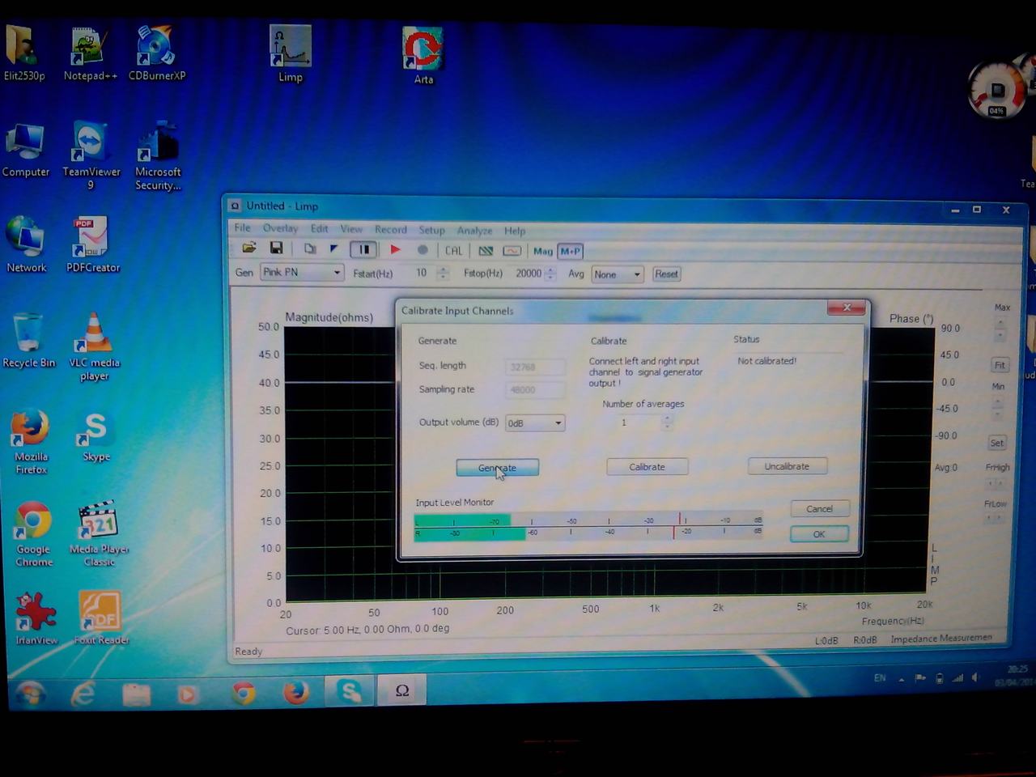Click the Windows Start button

[31, 694]
